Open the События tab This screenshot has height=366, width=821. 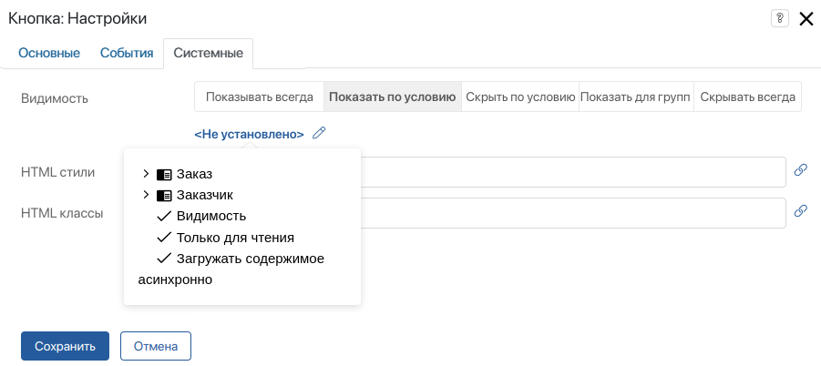127,53
